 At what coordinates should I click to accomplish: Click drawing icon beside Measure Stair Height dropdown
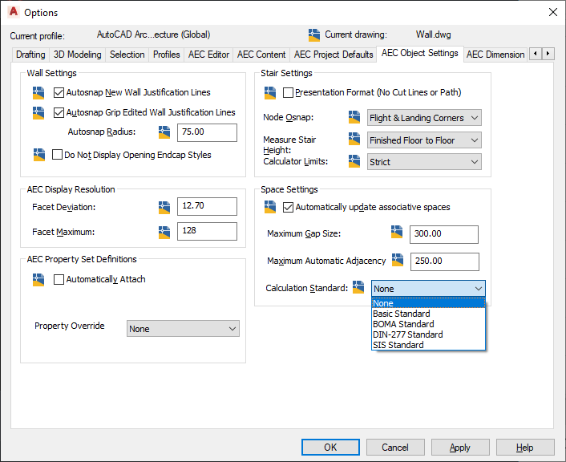click(354, 139)
